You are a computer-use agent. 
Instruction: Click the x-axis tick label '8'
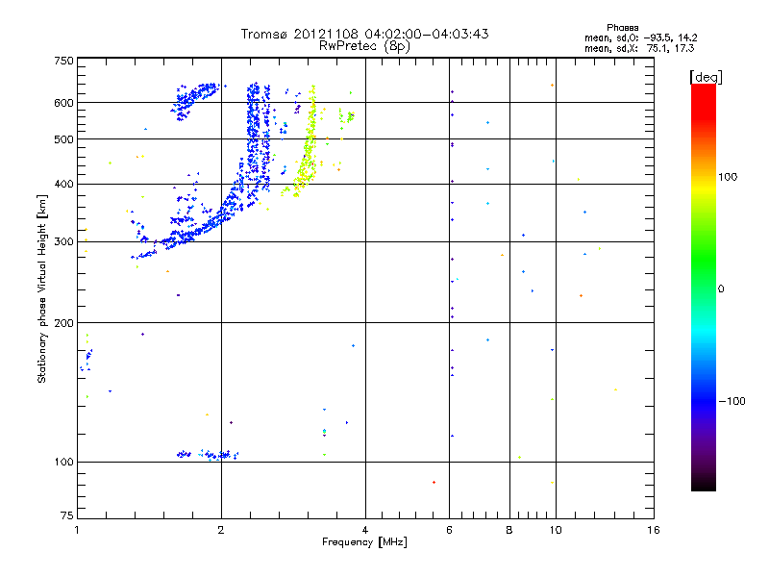coord(509,530)
